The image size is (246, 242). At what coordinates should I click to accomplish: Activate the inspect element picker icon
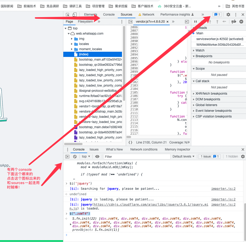pyautogui.click(x=68, y=15)
